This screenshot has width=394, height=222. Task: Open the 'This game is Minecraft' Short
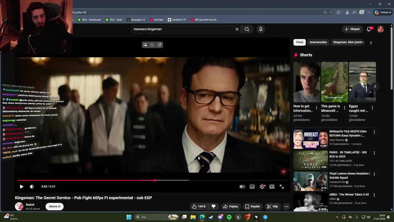tap(335, 82)
